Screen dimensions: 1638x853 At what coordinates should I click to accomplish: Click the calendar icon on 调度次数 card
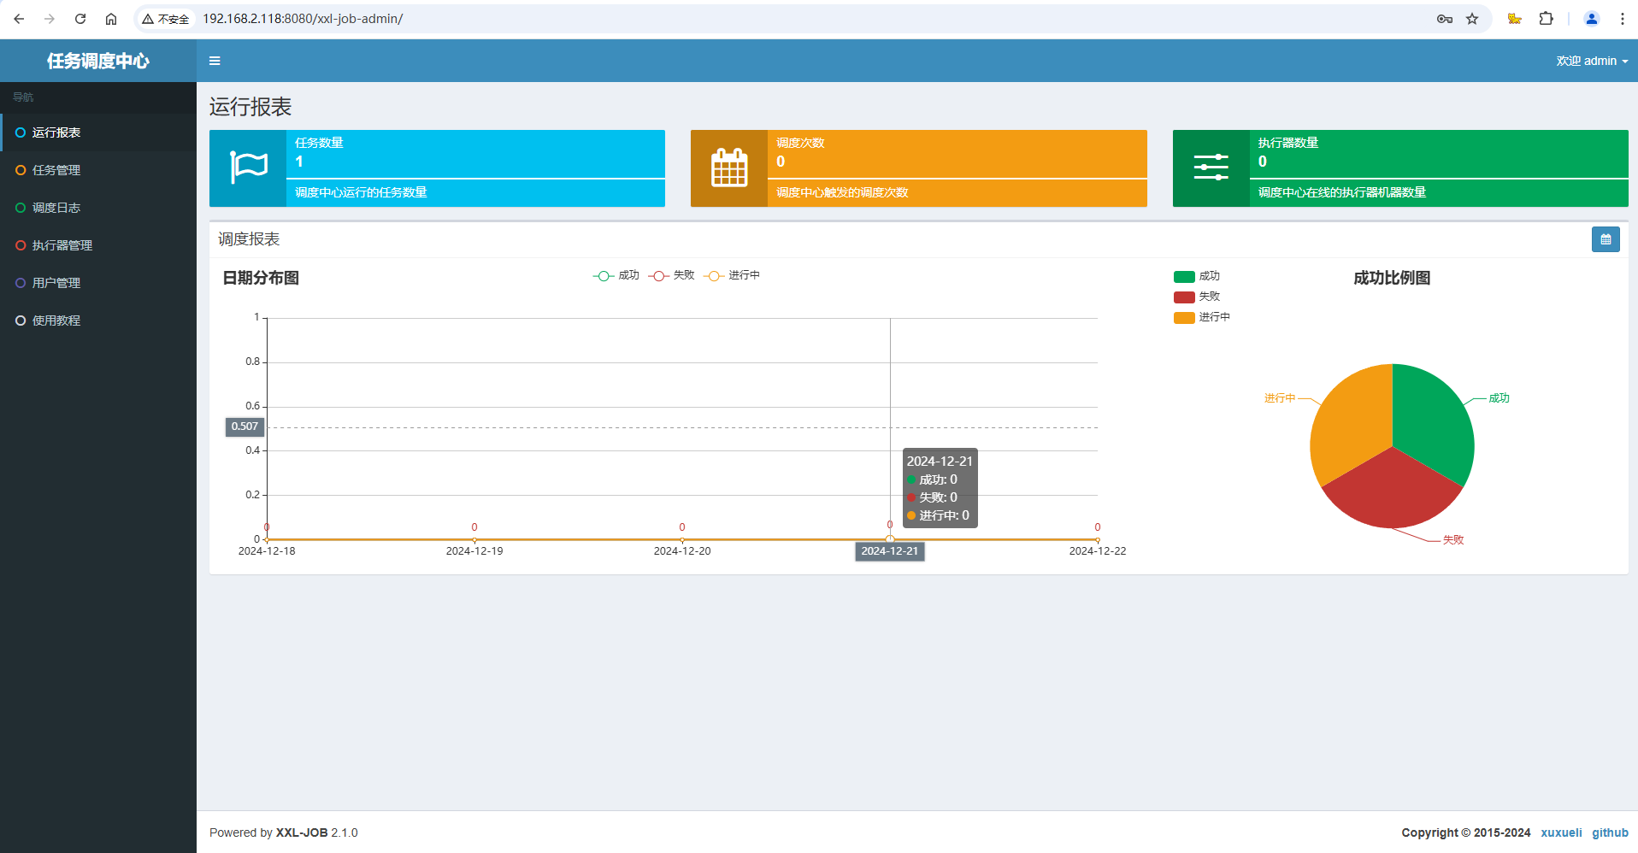(729, 168)
